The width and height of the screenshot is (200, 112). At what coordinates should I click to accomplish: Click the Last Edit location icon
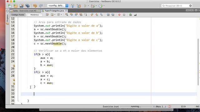tap(47, 15)
